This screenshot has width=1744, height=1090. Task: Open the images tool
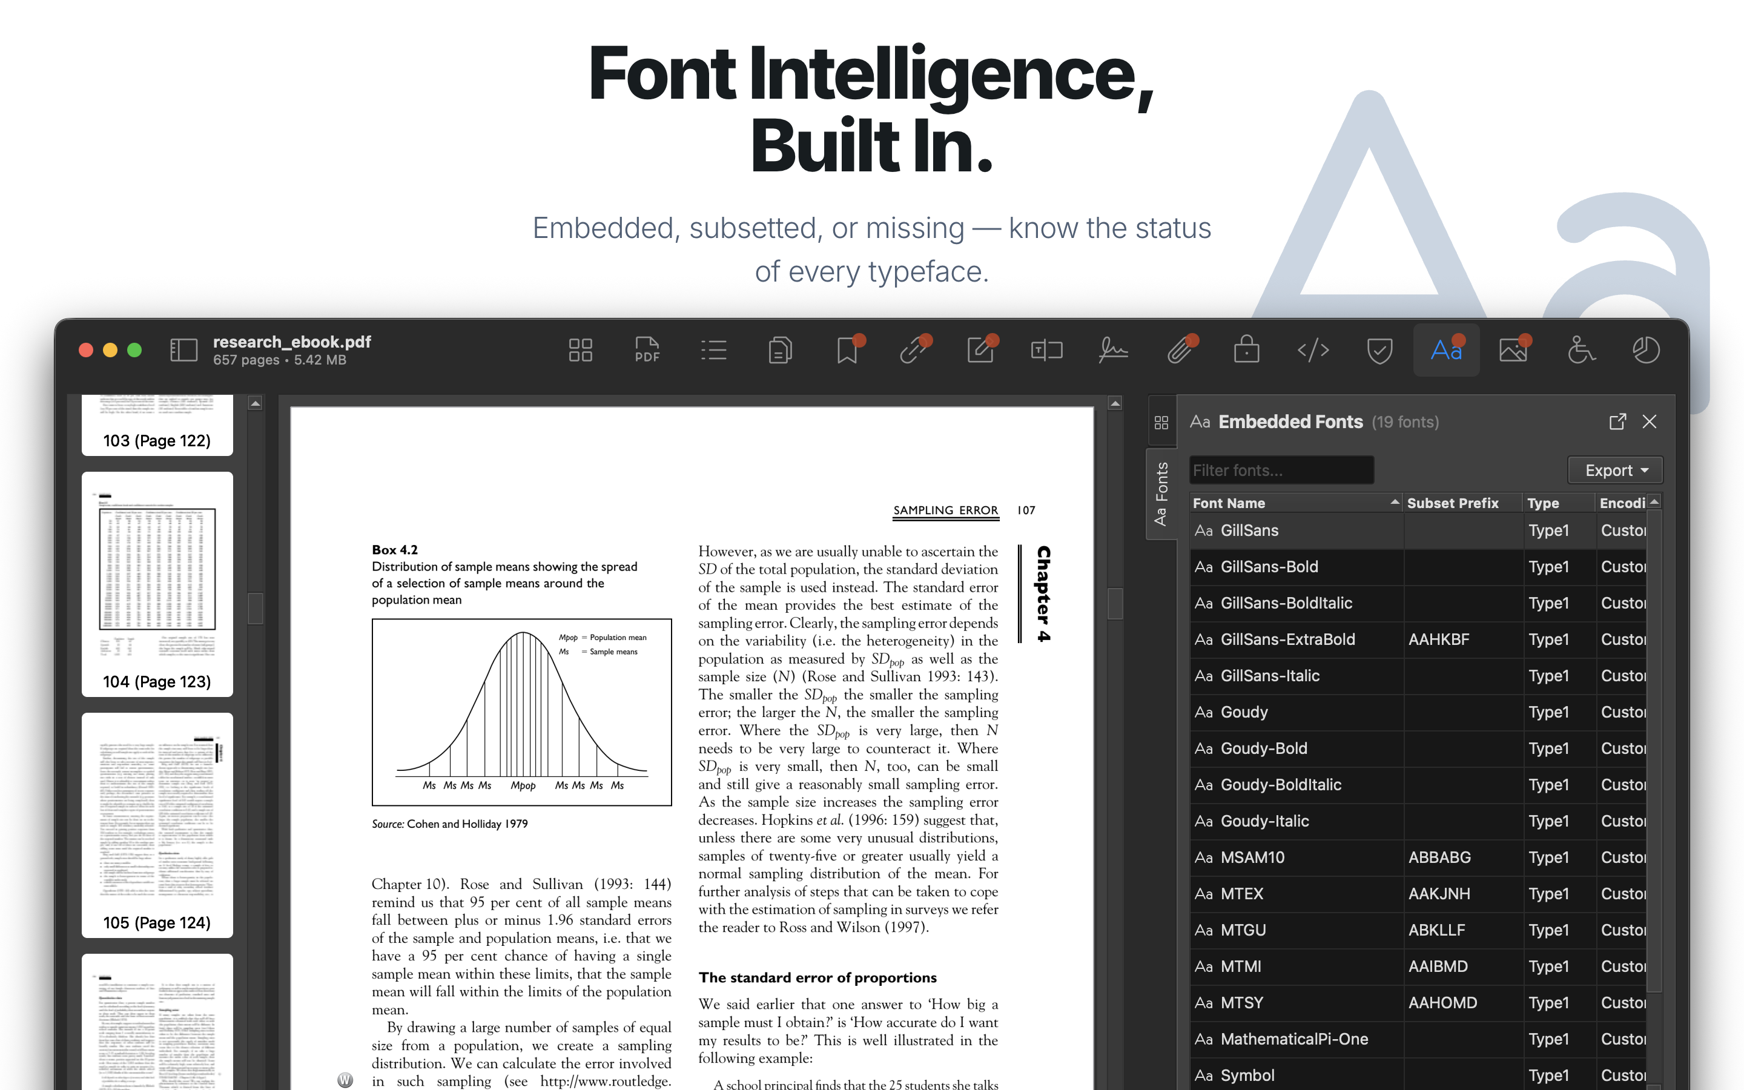(x=1513, y=351)
